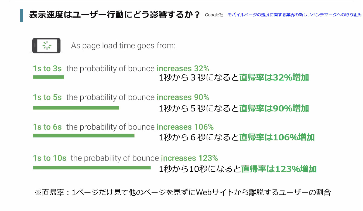Click the "1s to 5s" green label

(47, 97)
